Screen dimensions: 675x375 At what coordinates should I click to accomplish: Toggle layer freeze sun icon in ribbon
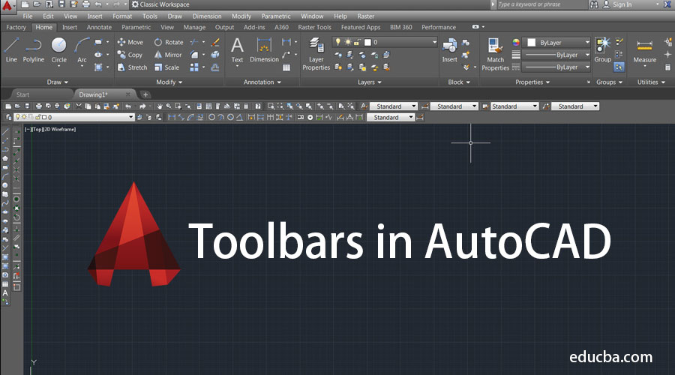[347, 42]
